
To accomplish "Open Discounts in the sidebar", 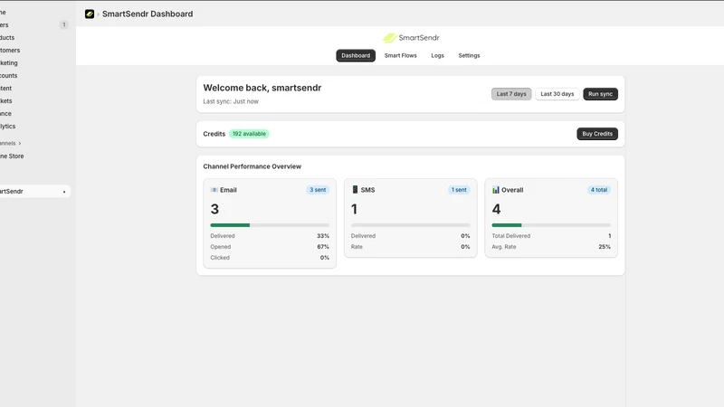I will pos(8,76).
